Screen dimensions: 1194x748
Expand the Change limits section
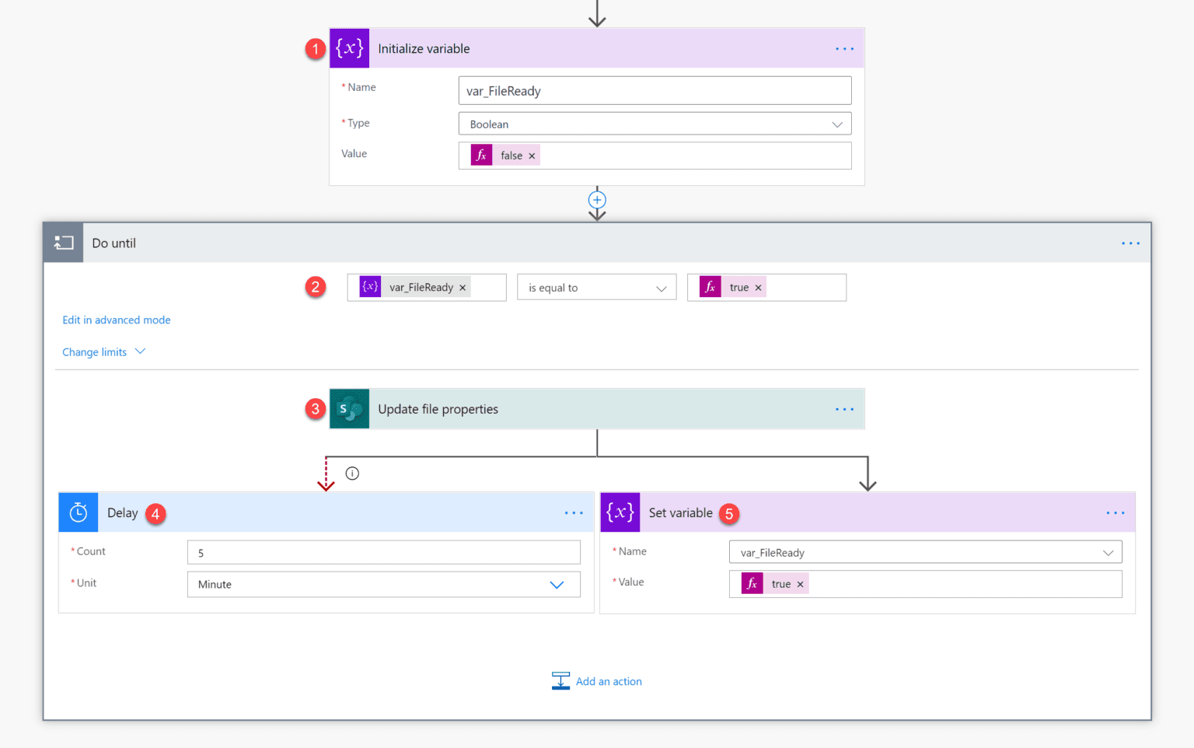coord(103,351)
